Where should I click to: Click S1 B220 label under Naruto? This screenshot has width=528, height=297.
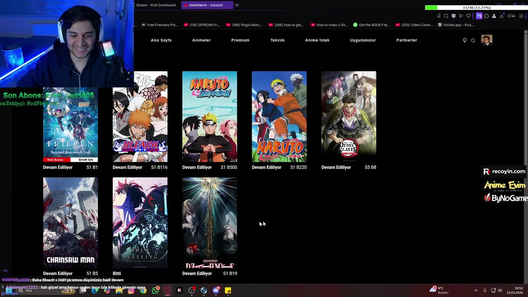coord(298,167)
